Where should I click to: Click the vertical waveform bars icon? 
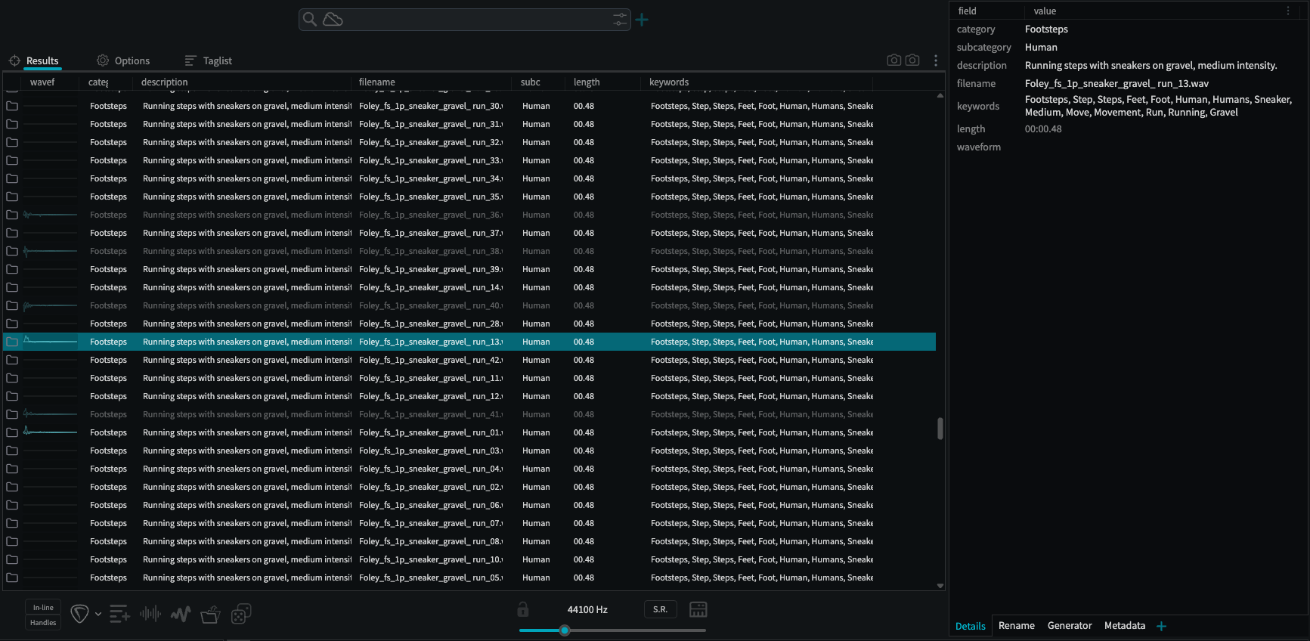pos(150,614)
